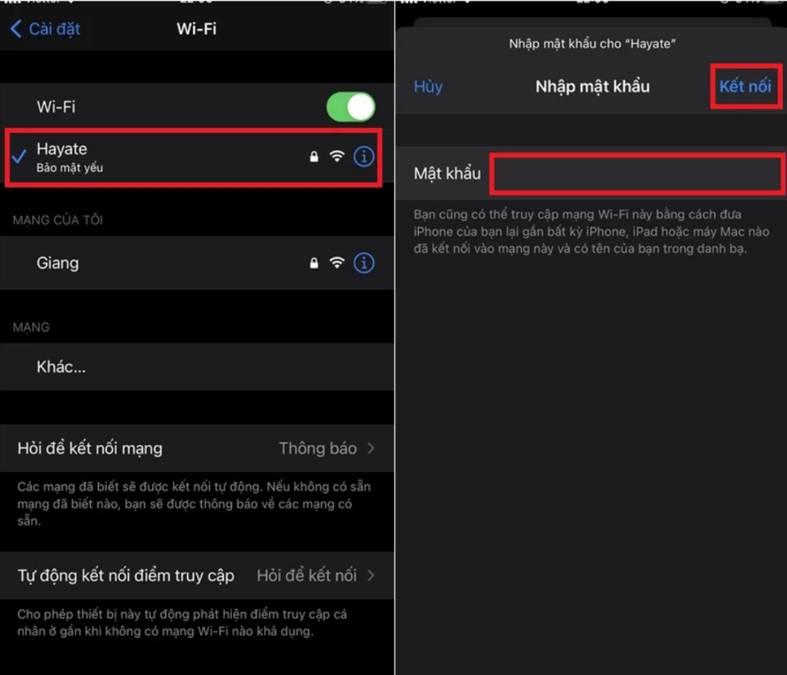The height and width of the screenshot is (675, 787).
Task: Open info for Hayate network
Action: pos(364,157)
